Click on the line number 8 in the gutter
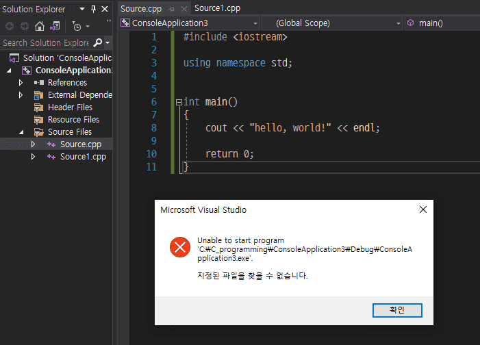This screenshot has height=345, width=480. [154, 127]
